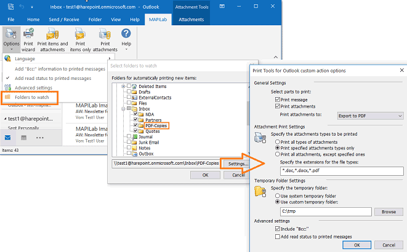Screen dimensions: 407x252
Task: Uncheck the PDF-Copies folder checkbox
Action: tap(135, 125)
